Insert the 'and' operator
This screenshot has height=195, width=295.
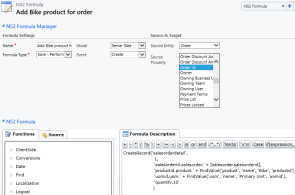[x=202, y=144]
